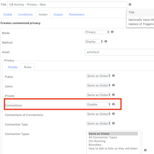Screen dimensions: 154x154
Task: Switch to the Conditions tab
Action: click(25, 14)
